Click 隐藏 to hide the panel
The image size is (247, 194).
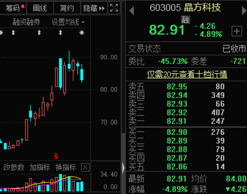pyautogui.click(x=94, y=8)
